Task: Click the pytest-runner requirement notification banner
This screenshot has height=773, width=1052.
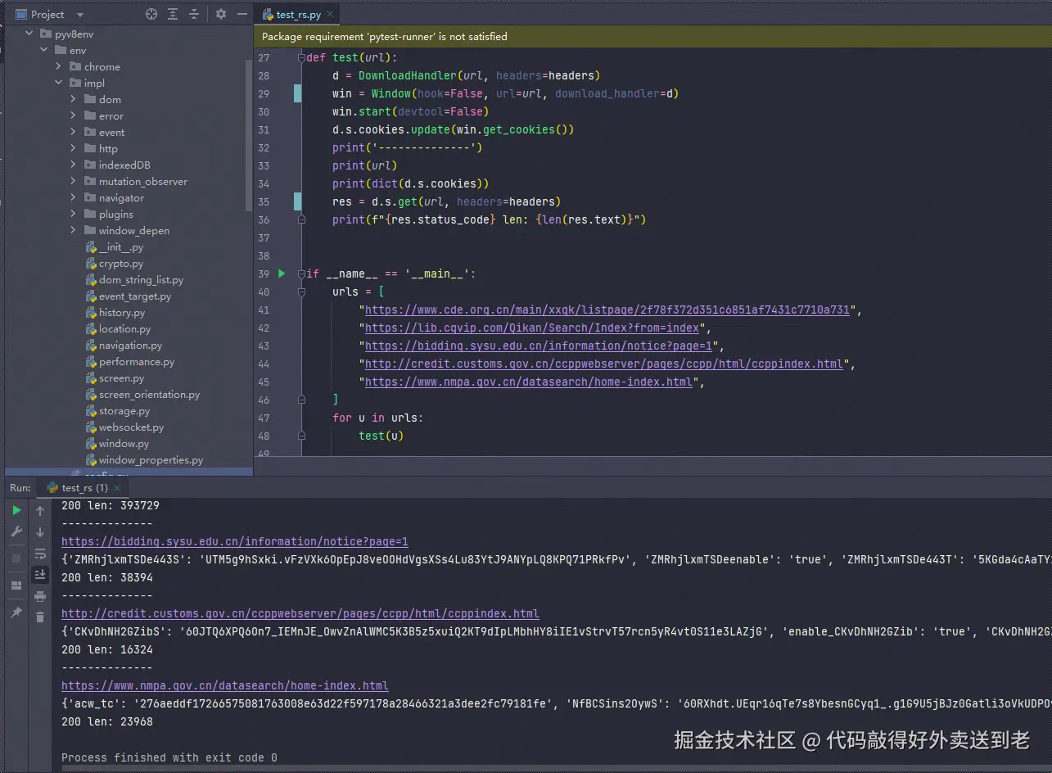Action: (652, 36)
